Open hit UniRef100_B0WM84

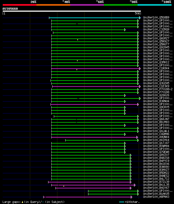[x=156, y=146]
